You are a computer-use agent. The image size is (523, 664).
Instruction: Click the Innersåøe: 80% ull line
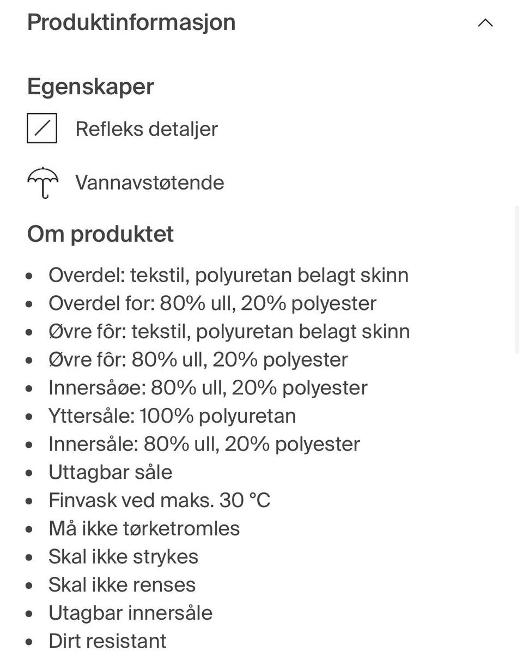click(208, 388)
